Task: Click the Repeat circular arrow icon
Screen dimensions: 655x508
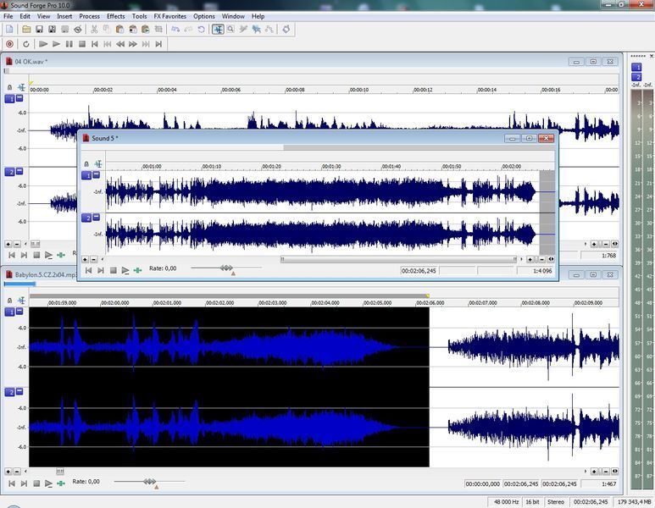Action: tap(202, 30)
